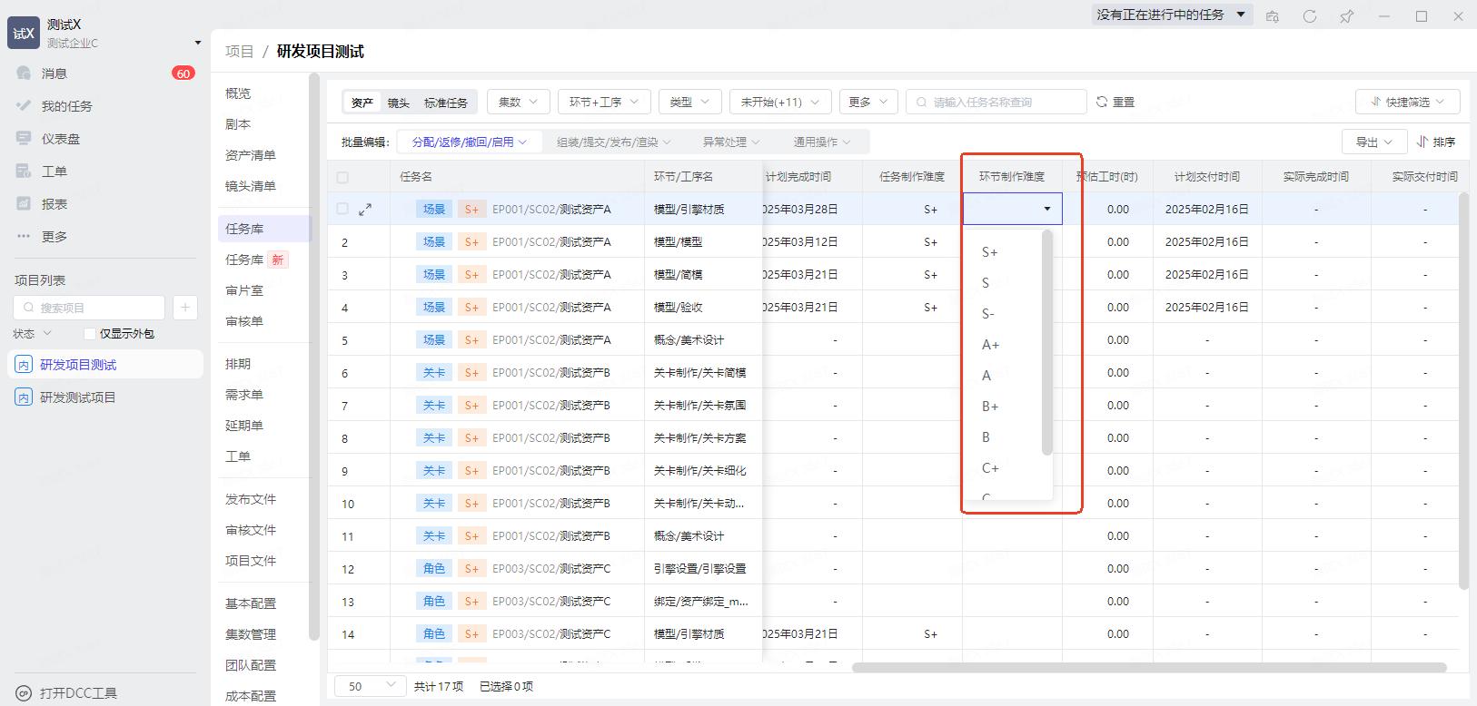Open the 快捷筛选 dropdown

(x=1407, y=102)
